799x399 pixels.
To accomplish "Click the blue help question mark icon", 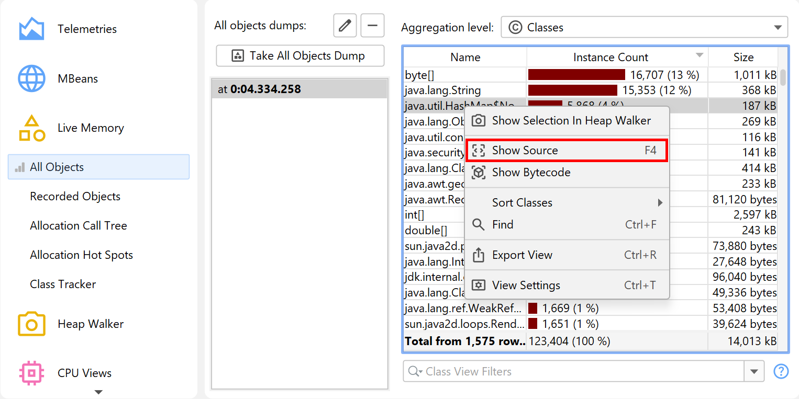I will tap(781, 371).
